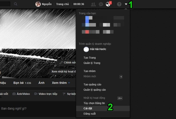Choose Đăng xuất to log out
Screen dimensions: 176x119
(90, 114)
